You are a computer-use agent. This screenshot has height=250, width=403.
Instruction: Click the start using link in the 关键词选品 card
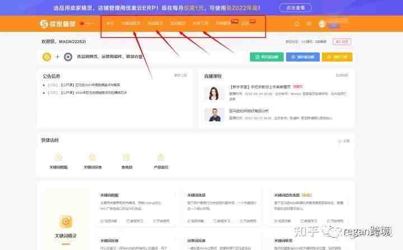(x=248, y=221)
